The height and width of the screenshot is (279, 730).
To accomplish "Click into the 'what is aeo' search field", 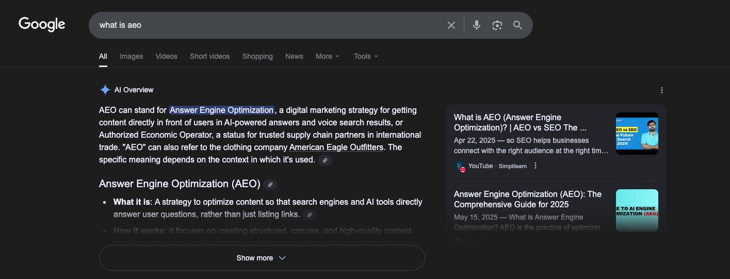I will point(258,25).
